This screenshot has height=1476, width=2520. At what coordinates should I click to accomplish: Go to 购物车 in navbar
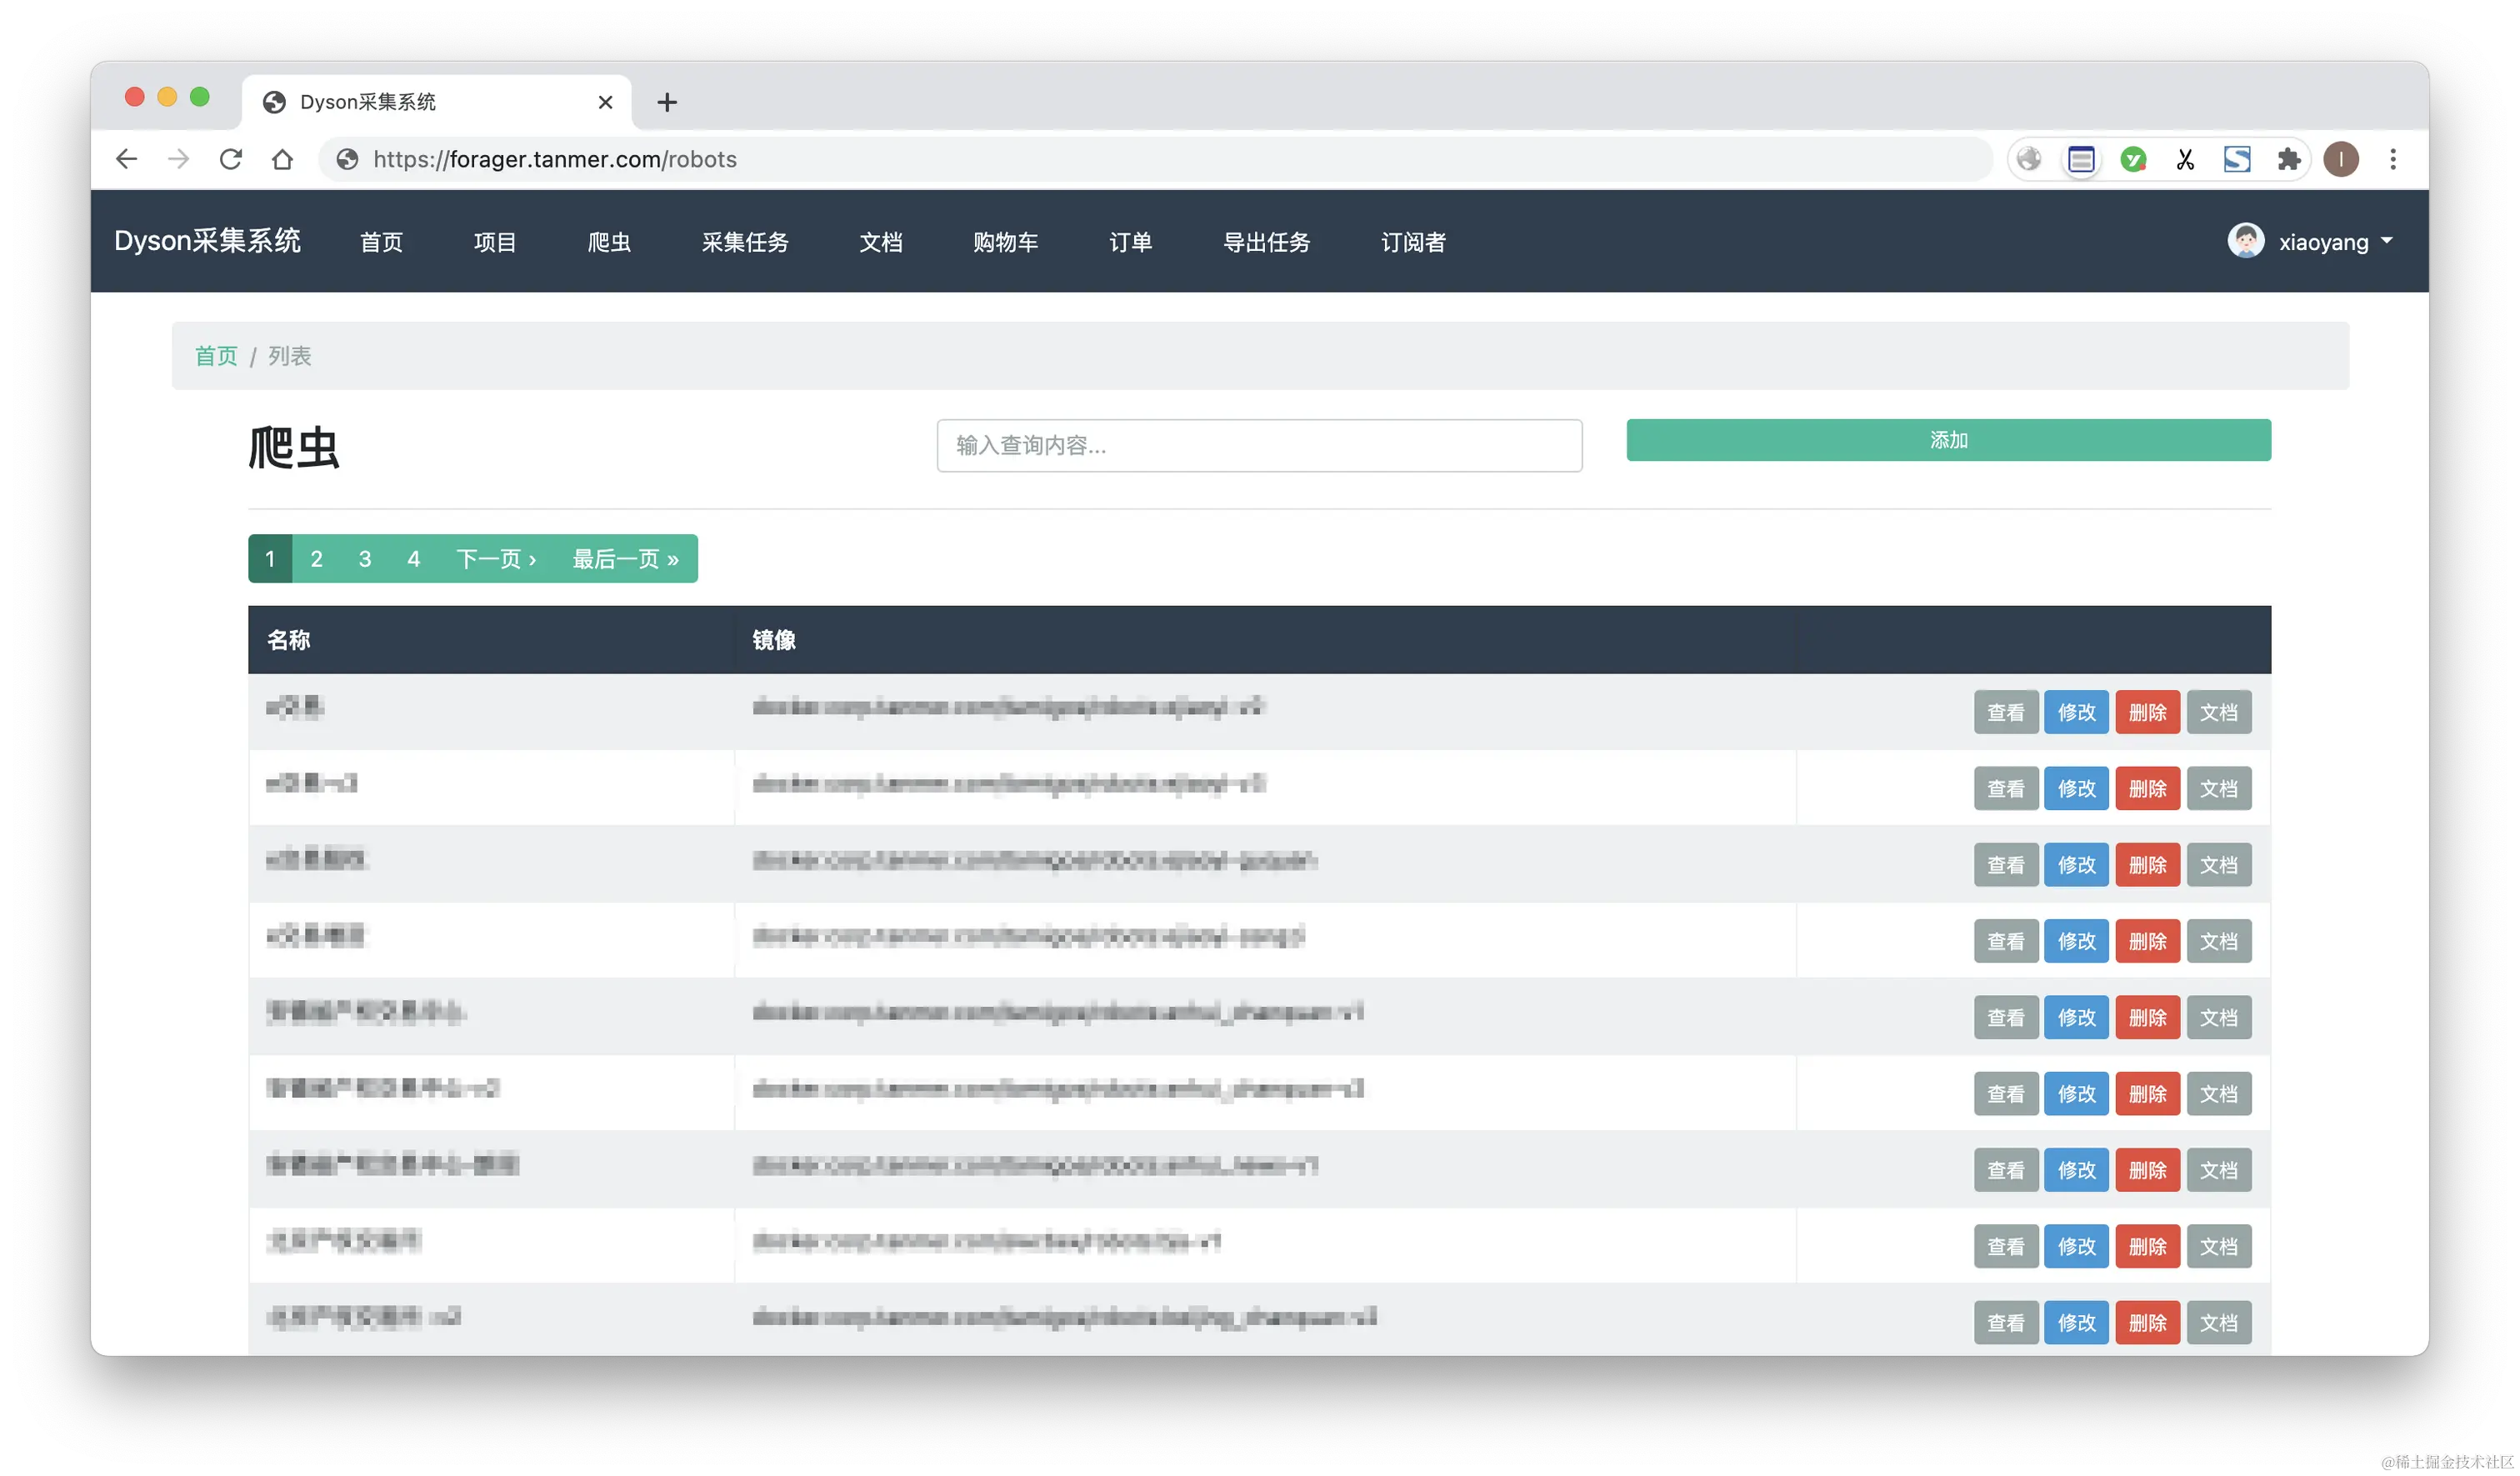tap(1005, 242)
